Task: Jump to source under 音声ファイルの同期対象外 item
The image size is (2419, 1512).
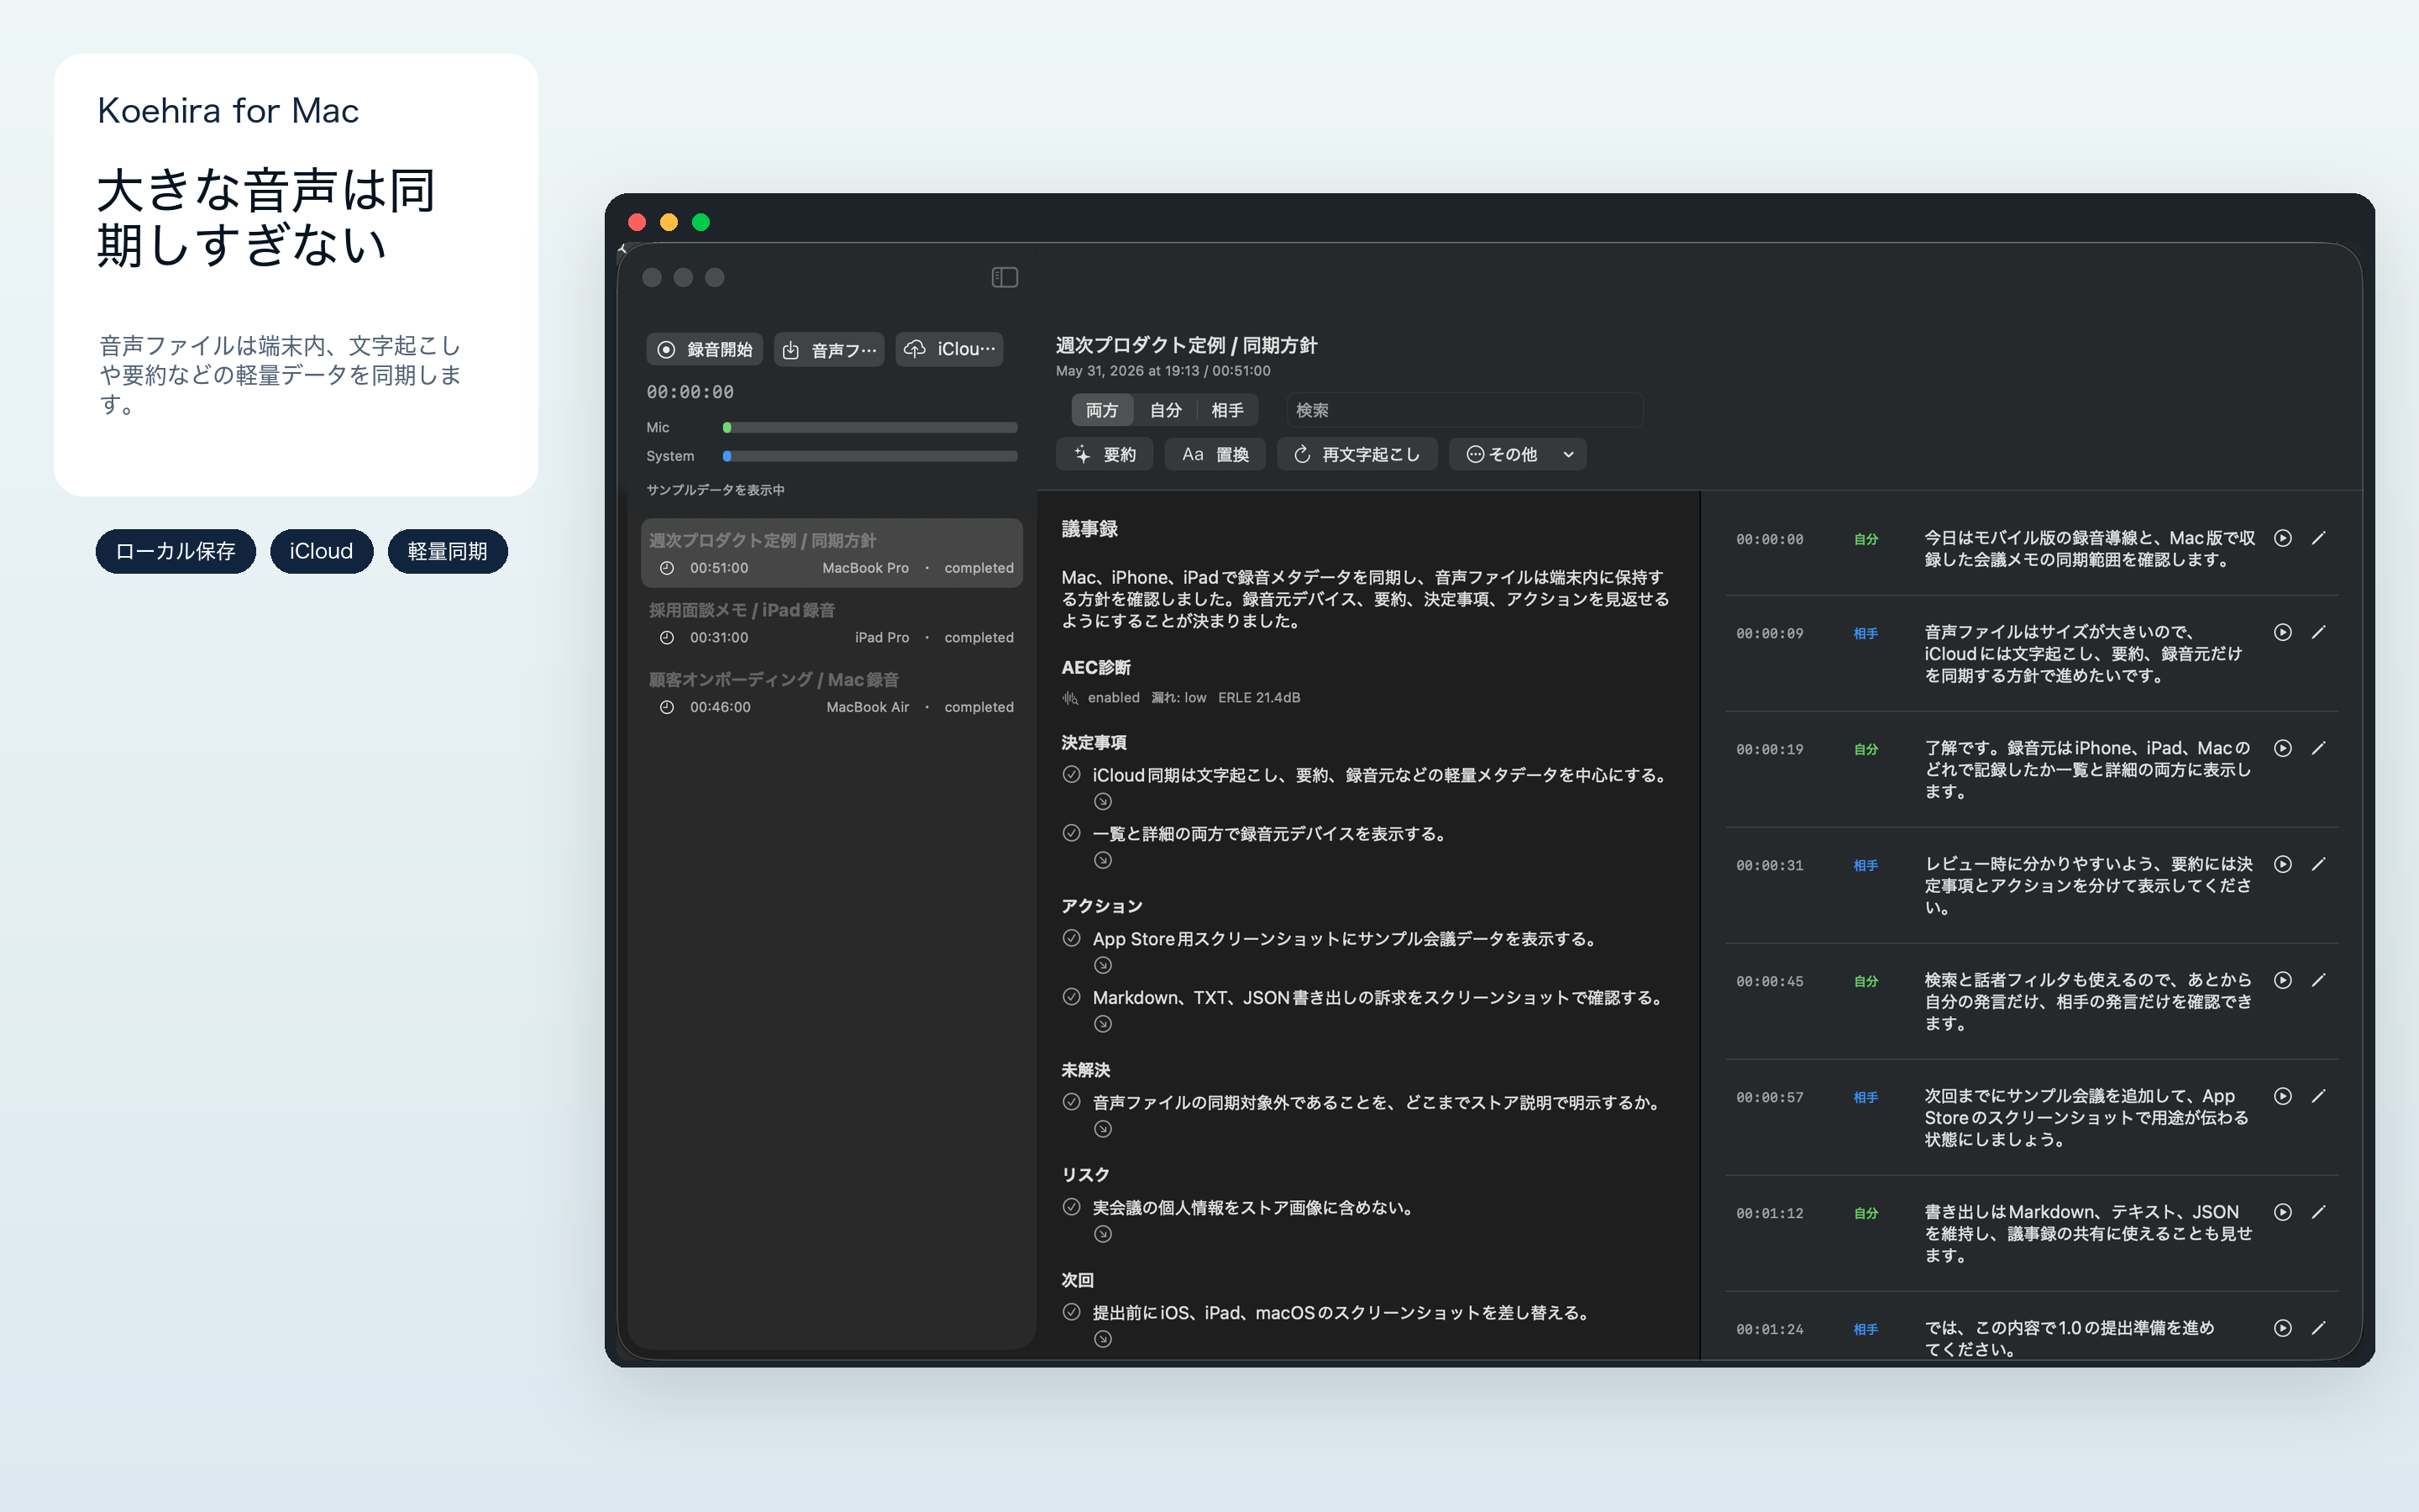Action: click(x=1103, y=1130)
